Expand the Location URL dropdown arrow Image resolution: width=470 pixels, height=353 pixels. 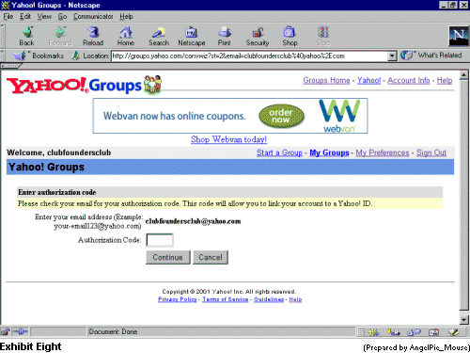point(392,56)
